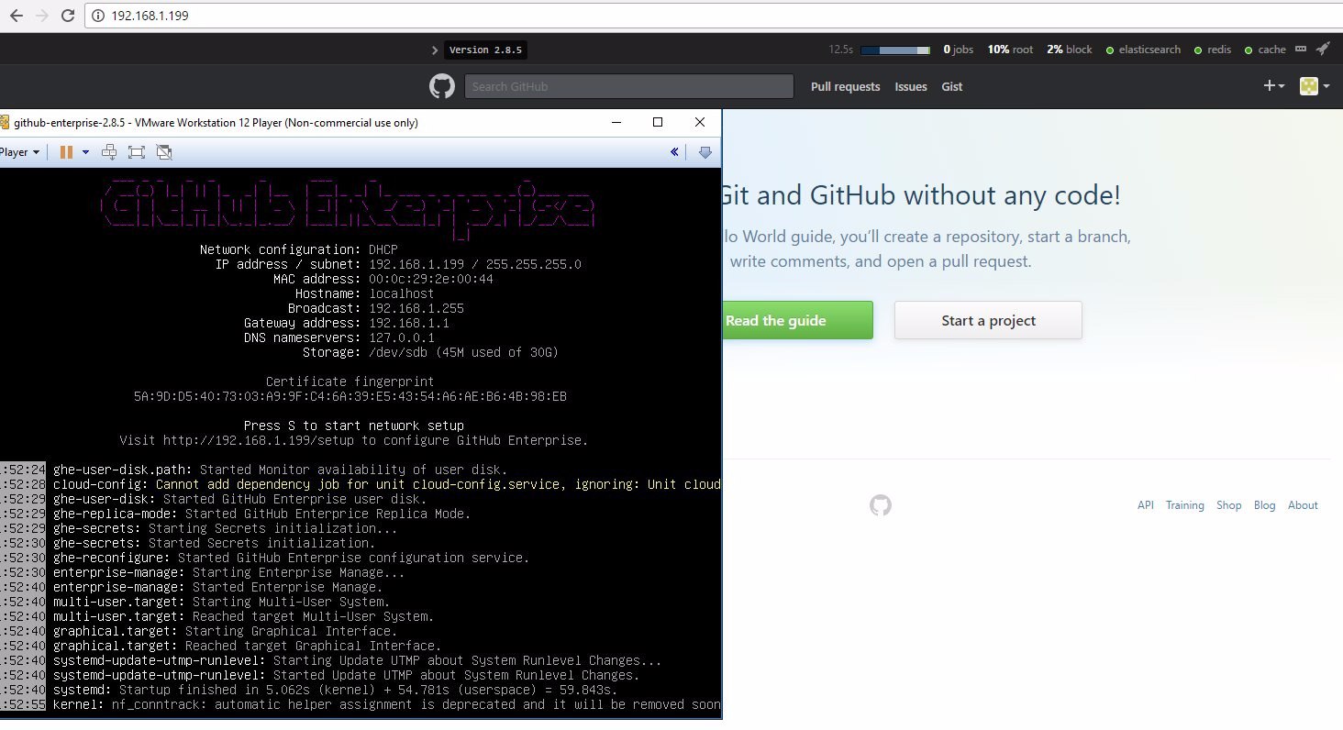Image resolution: width=1343 pixels, height=730 pixels.
Task: Click the 2% block indicator
Action: [1070, 50]
